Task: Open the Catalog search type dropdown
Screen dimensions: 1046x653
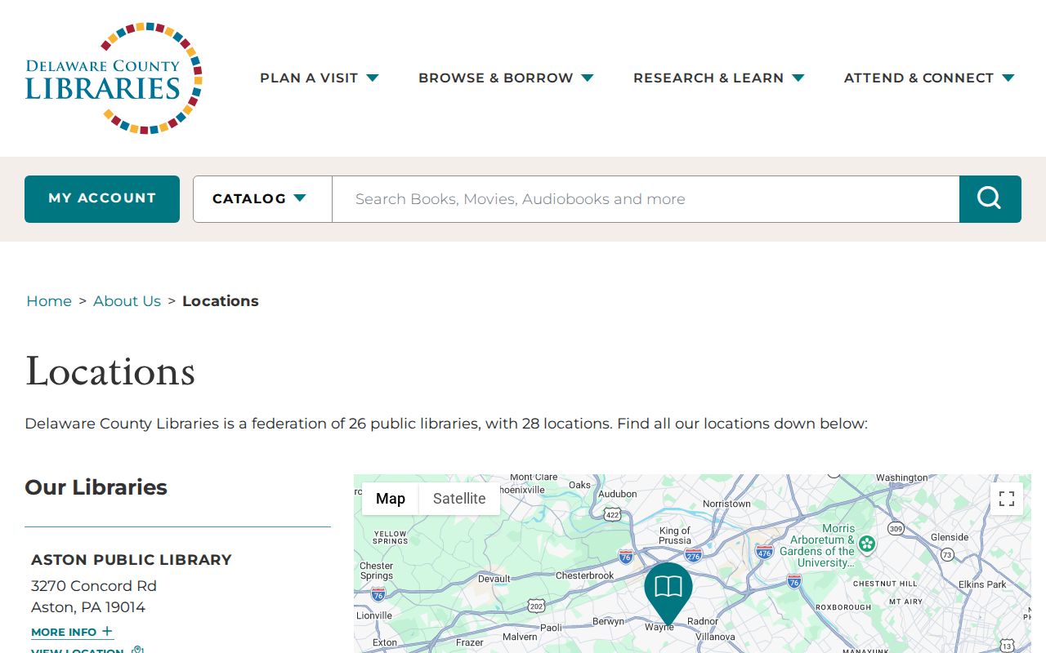Action: (x=262, y=199)
